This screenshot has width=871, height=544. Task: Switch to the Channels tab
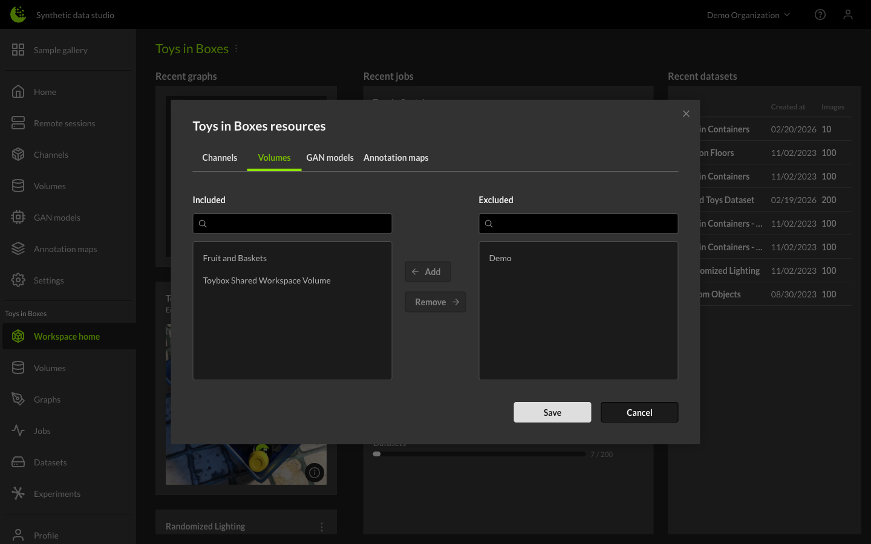pos(219,157)
